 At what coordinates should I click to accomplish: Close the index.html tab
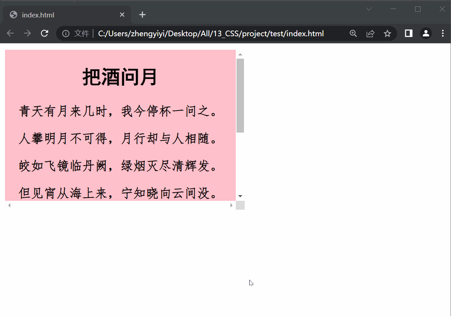122,15
